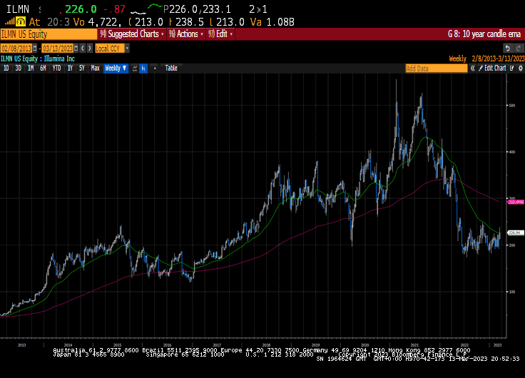Viewport: 525px width, 378px height.
Task: Select Max time range
Action: coord(95,68)
